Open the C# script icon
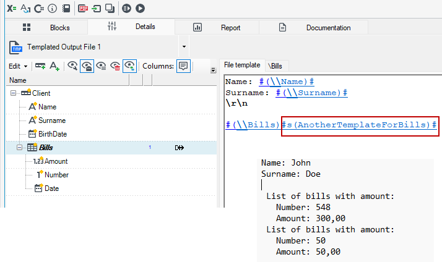The image size is (442, 262). (x=39, y=9)
